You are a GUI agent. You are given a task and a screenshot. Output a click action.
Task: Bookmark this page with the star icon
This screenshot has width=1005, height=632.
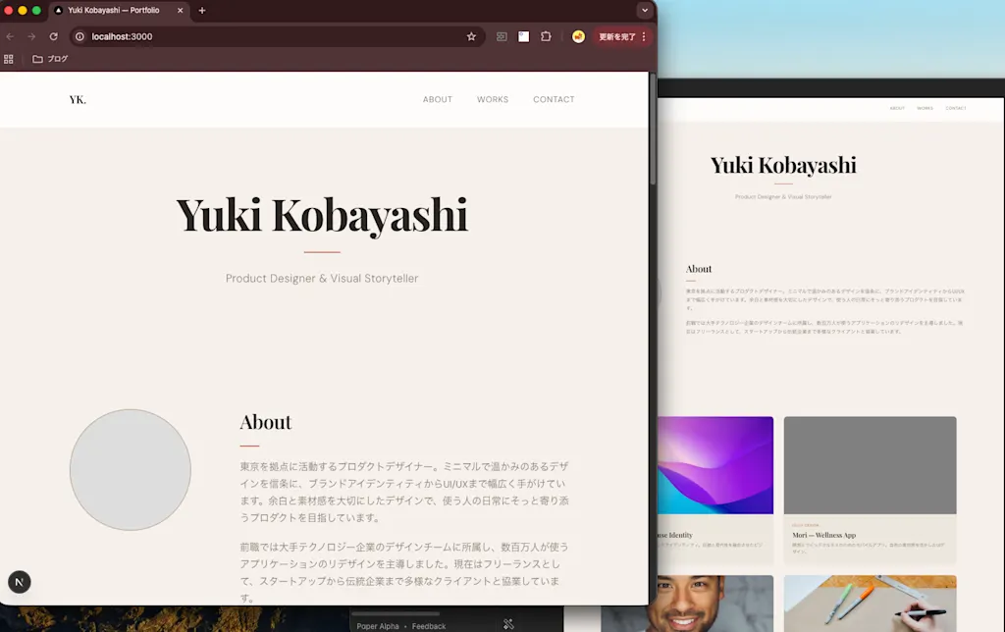471,36
